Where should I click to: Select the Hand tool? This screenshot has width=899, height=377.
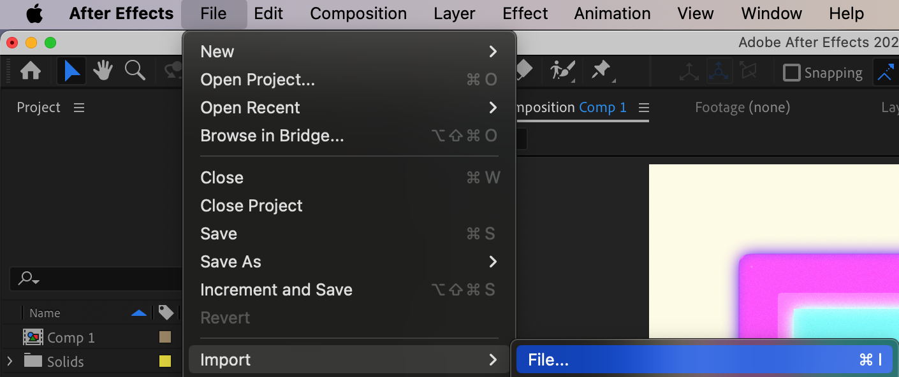[103, 71]
